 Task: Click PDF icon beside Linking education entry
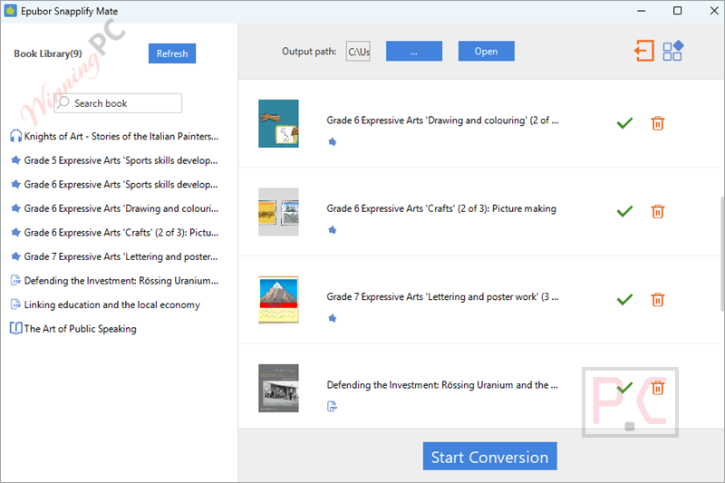[15, 304]
